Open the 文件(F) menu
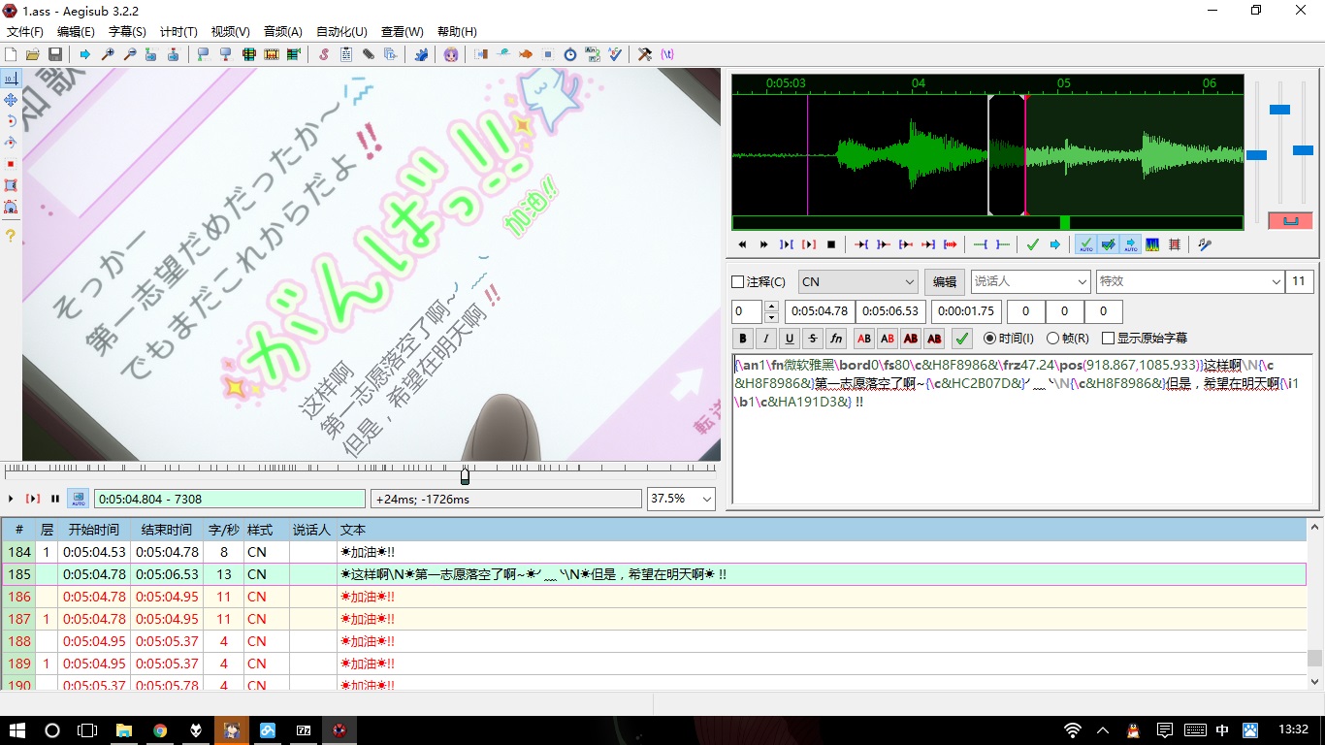Image resolution: width=1325 pixels, height=745 pixels. pos(25,32)
